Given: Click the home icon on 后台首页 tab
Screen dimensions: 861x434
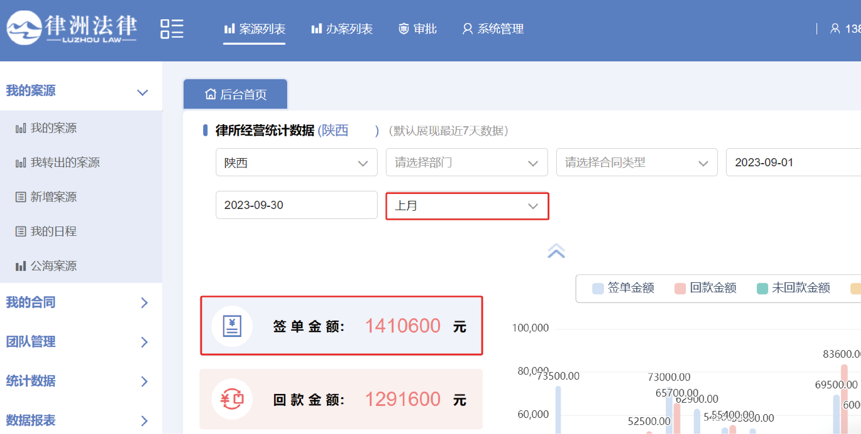Looking at the screenshot, I should click(210, 94).
